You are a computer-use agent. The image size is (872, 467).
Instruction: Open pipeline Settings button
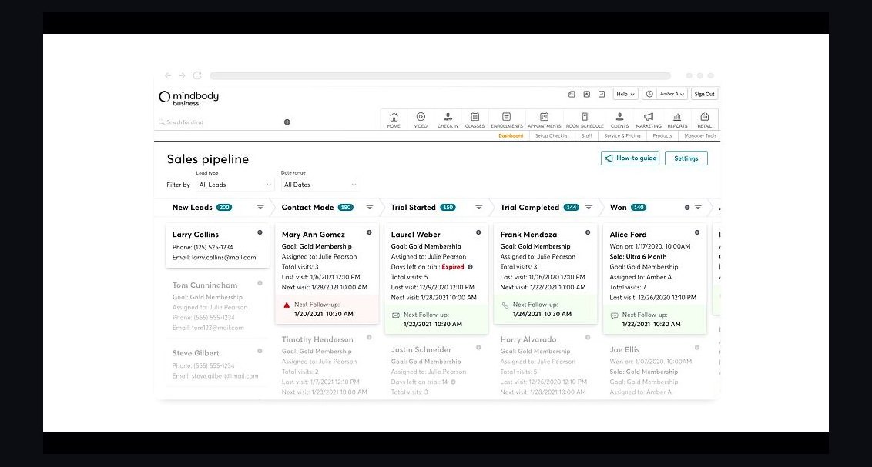pyautogui.click(x=686, y=158)
